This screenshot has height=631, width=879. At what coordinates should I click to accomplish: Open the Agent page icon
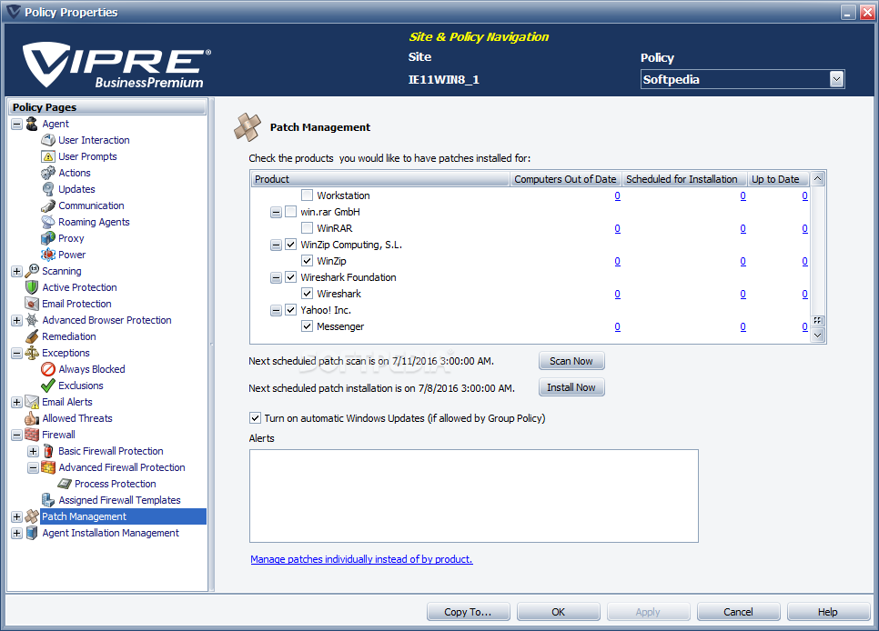click(32, 124)
